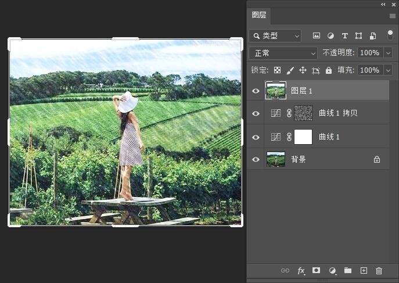Lock transparent pixels icon
Image resolution: width=399 pixels, height=283 pixels.
(x=278, y=70)
